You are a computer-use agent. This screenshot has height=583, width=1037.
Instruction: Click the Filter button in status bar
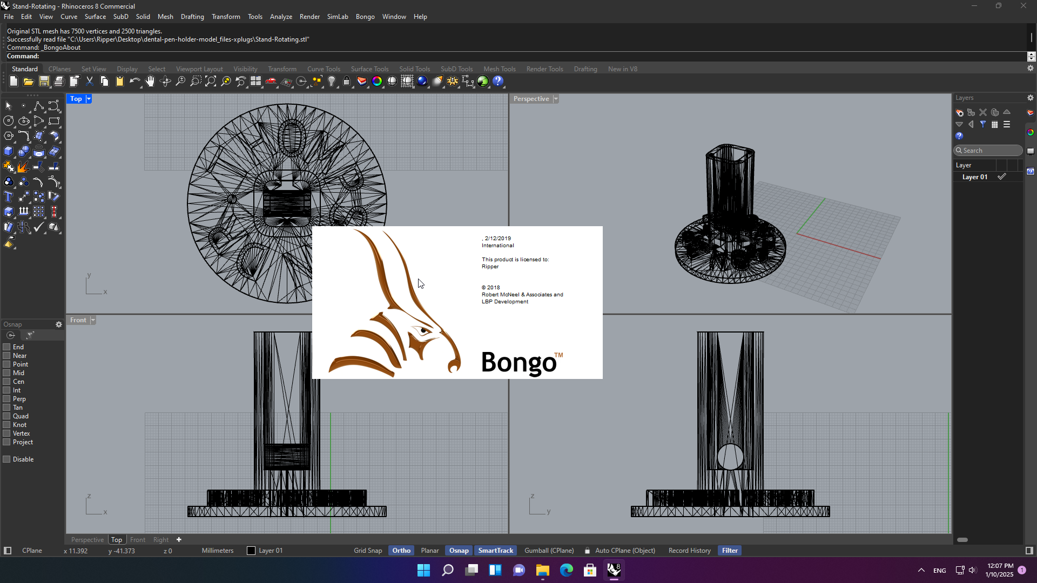point(730,551)
